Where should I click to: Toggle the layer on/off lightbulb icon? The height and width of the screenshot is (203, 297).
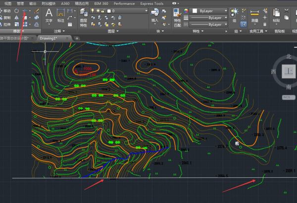coord(93,10)
